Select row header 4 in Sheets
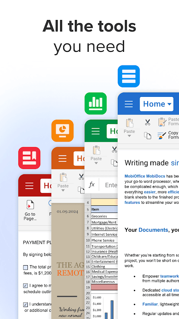Viewport: 179px width, 319px height. click(88, 203)
